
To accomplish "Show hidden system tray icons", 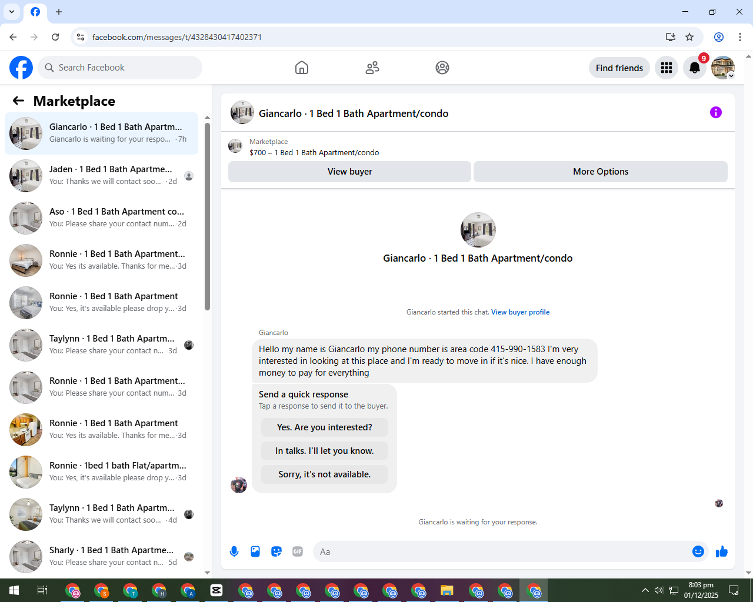I will click(645, 590).
